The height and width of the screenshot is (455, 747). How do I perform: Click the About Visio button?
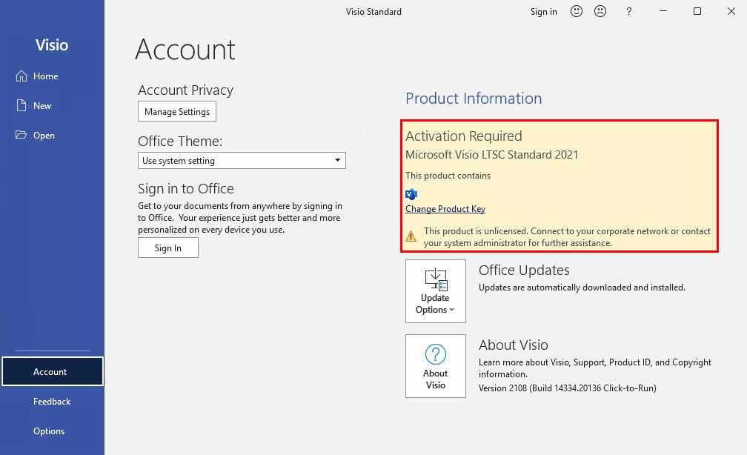click(x=436, y=366)
